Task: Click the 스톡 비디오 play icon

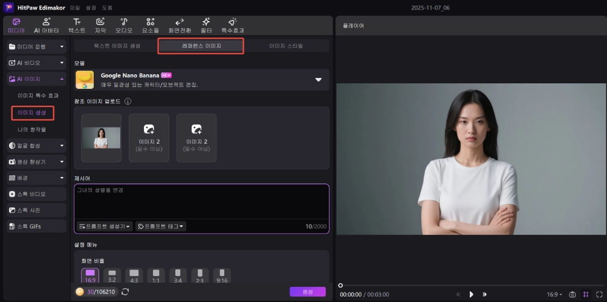Action: pos(12,194)
